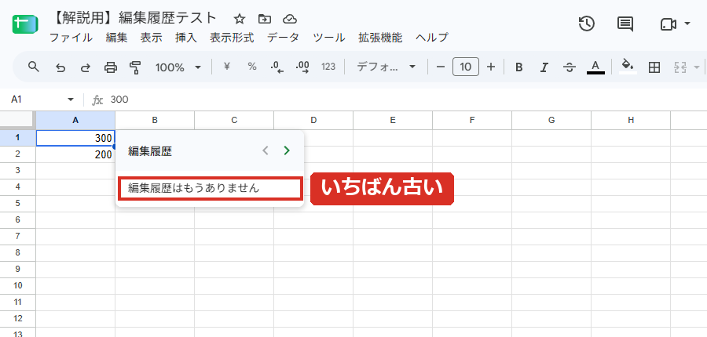Open the Google Sheets home icon
Viewport: 707px width, 337px height.
pyautogui.click(x=25, y=24)
